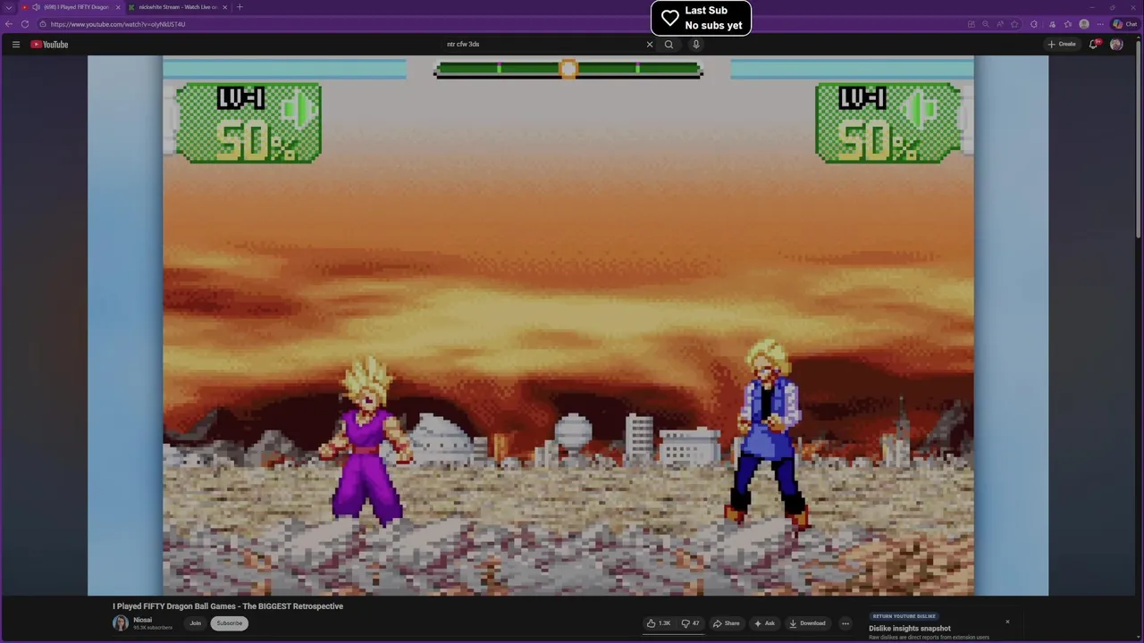Open the YouTube hamburger guide menu
1144x643 pixels.
pos(15,44)
